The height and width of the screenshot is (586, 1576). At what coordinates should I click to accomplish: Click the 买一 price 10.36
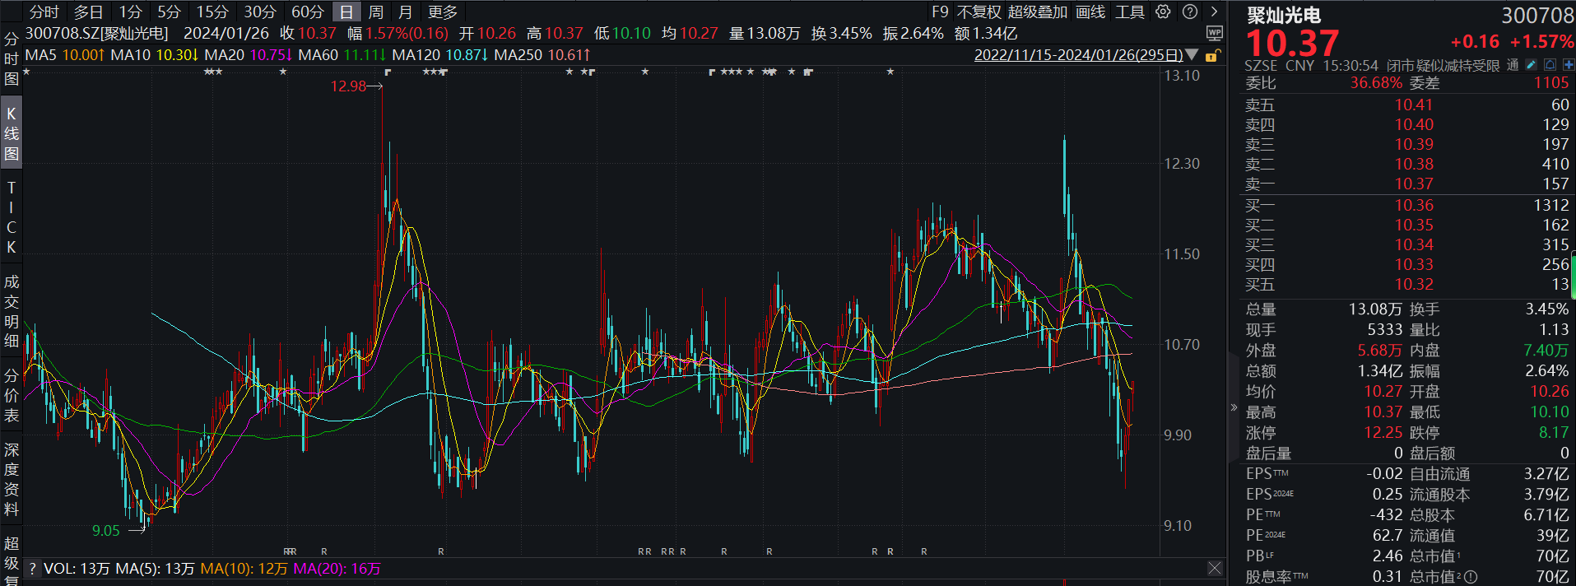[1414, 205]
